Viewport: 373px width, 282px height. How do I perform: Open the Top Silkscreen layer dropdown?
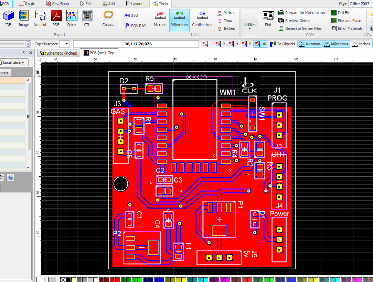click(x=66, y=44)
